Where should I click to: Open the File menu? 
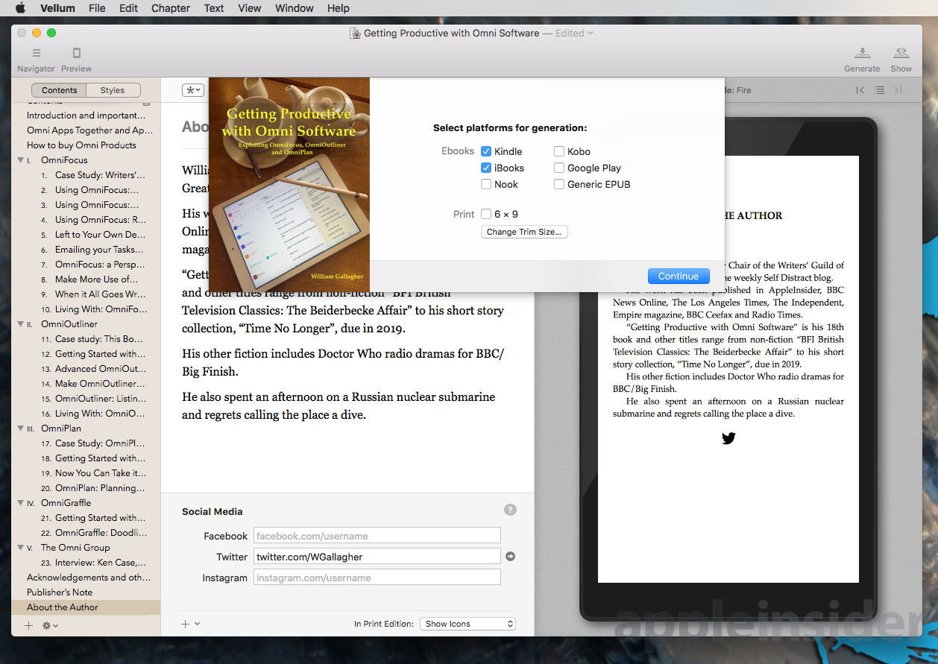(x=97, y=8)
